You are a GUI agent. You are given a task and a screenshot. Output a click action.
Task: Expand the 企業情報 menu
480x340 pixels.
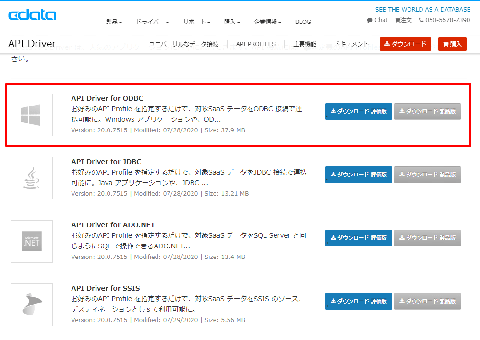click(x=267, y=22)
